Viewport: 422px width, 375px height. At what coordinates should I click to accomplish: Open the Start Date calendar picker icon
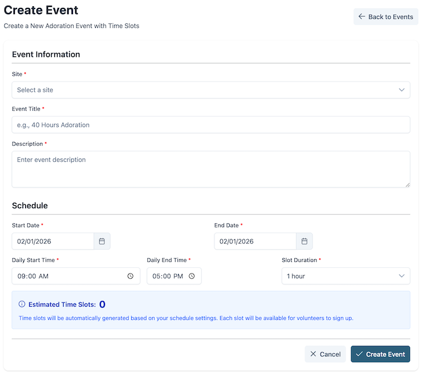click(x=102, y=241)
